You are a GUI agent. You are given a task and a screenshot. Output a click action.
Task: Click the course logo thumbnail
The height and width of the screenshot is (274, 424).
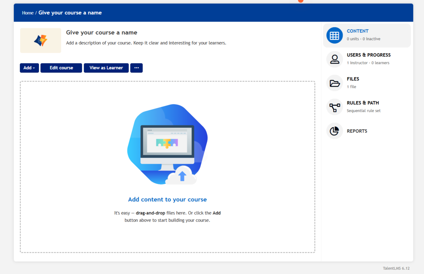pos(41,41)
